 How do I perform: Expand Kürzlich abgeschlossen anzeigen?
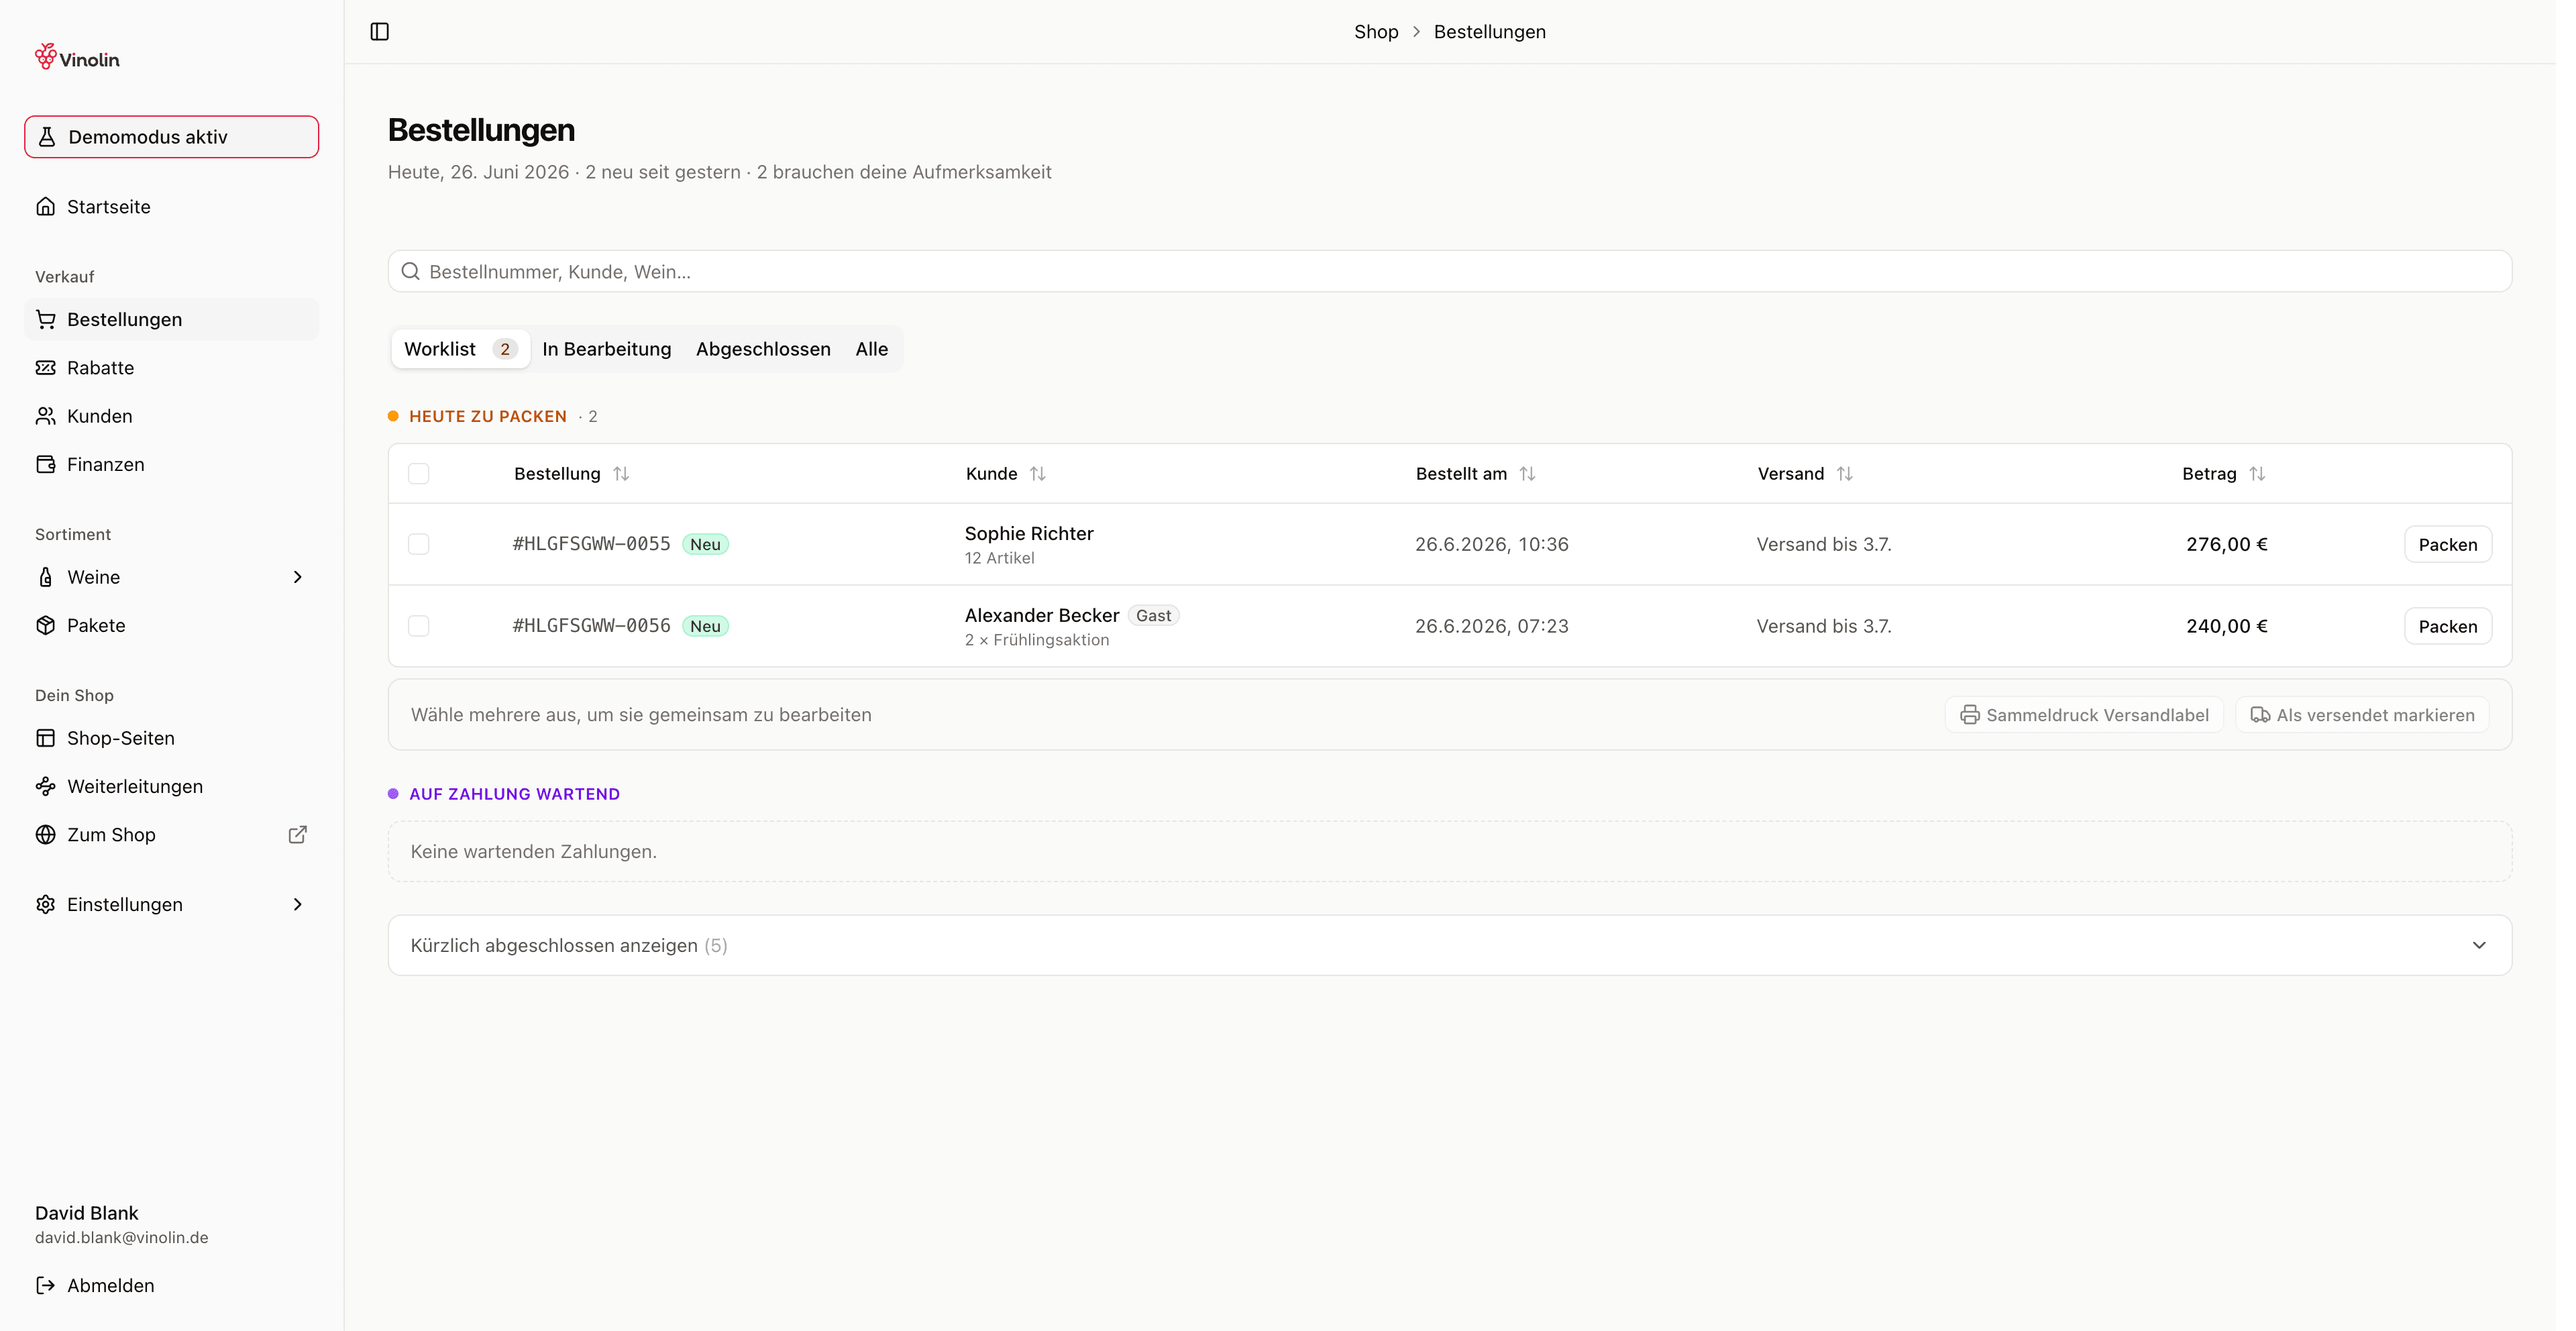pyautogui.click(x=1449, y=945)
